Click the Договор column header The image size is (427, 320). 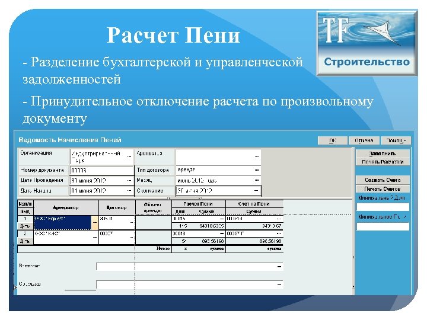coord(117,207)
